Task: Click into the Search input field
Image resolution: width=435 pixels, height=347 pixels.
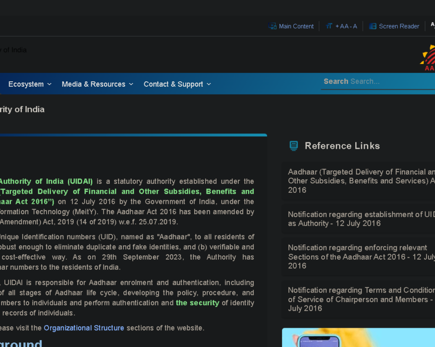Action: pos(378,82)
